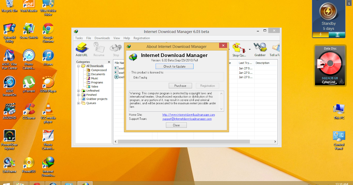Select the Music category

[x=95, y=78]
